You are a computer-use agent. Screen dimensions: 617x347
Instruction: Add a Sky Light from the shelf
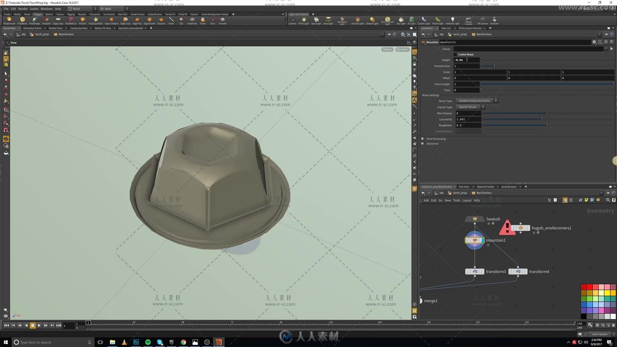click(x=401, y=21)
